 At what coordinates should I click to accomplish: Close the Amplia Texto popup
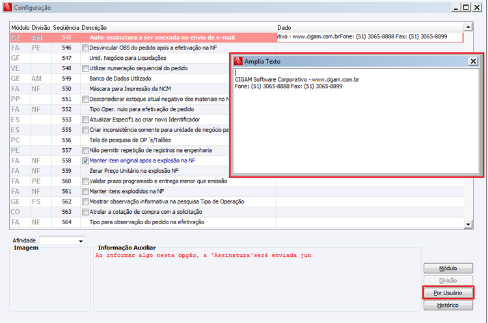tap(474, 61)
